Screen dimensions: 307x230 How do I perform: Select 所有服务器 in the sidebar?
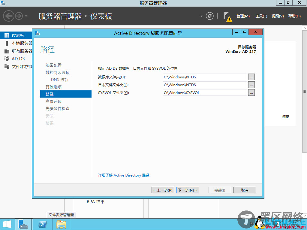(16, 51)
